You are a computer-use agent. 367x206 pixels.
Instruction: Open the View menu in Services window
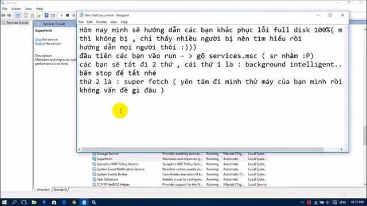(x=28, y=9)
